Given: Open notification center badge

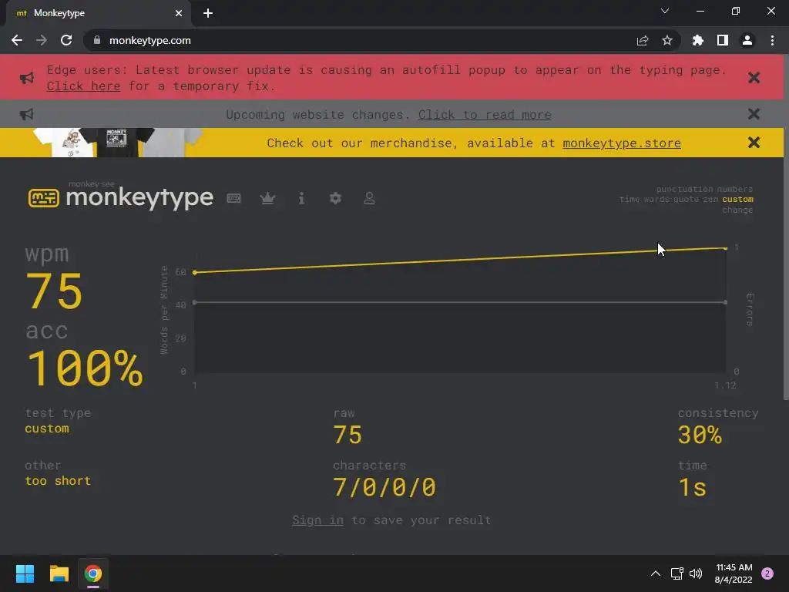Looking at the screenshot, I should coord(767,573).
